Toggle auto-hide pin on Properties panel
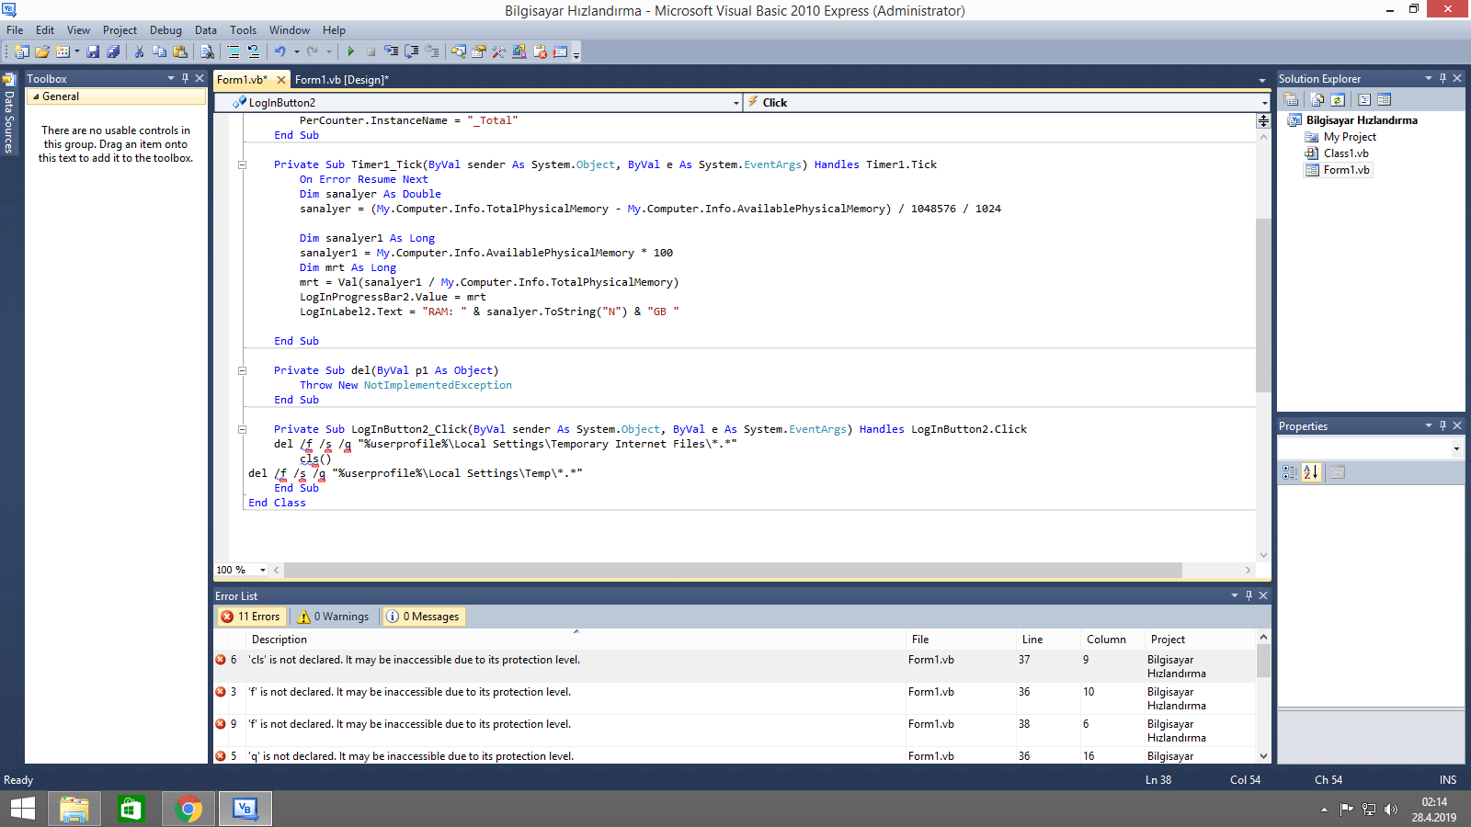Screen dimensions: 1471x827 pos(1442,425)
